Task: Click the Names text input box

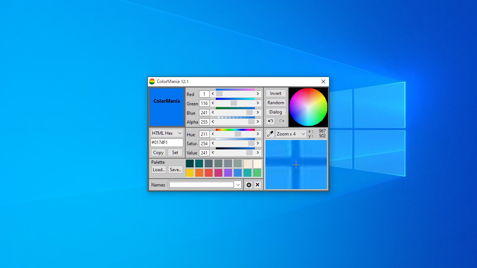Action: pos(201,185)
